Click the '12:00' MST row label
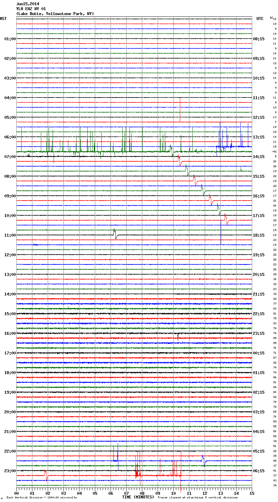 [x=10, y=255]
